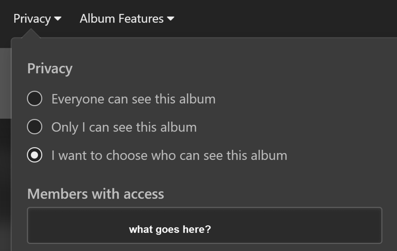397x251 pixels.
Task: Click the empty left area of the members field
Action: pos(71,225)
